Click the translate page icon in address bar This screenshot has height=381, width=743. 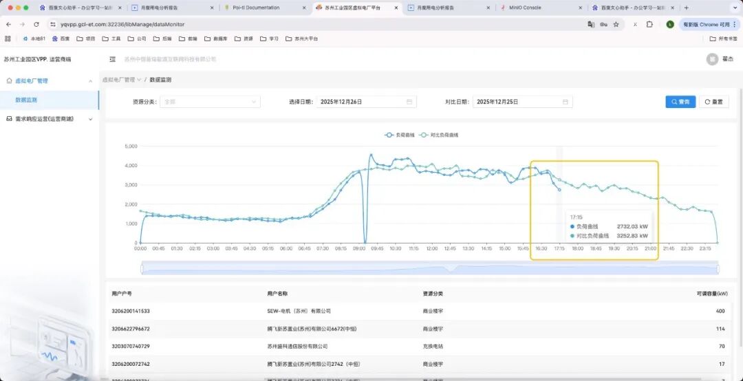[591, 24]
